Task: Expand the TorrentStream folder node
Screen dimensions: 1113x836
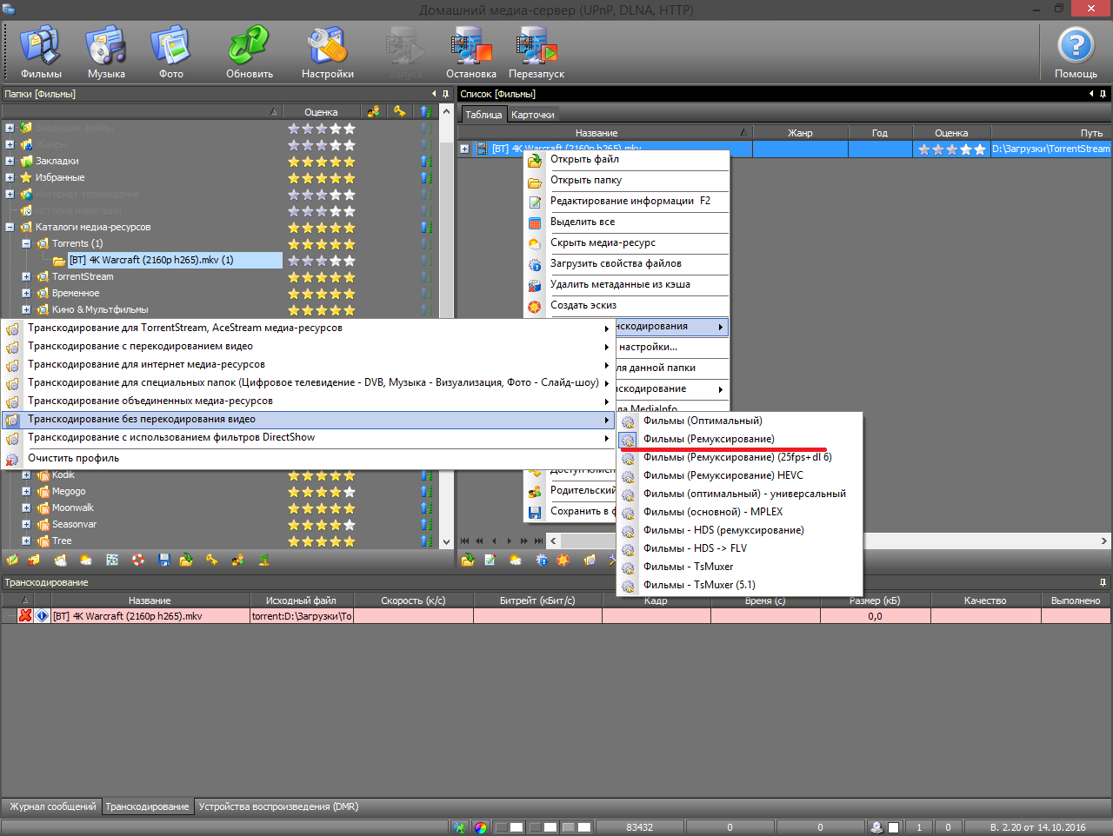Action: [26, 277]
